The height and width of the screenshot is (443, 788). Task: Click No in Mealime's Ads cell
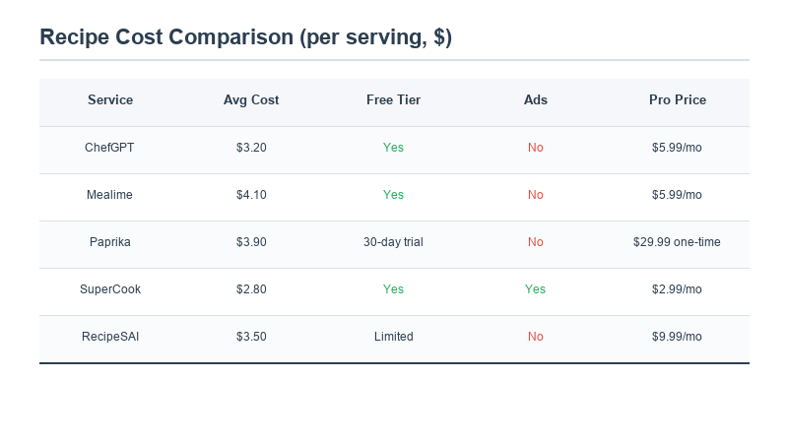[x=536, y=195]
